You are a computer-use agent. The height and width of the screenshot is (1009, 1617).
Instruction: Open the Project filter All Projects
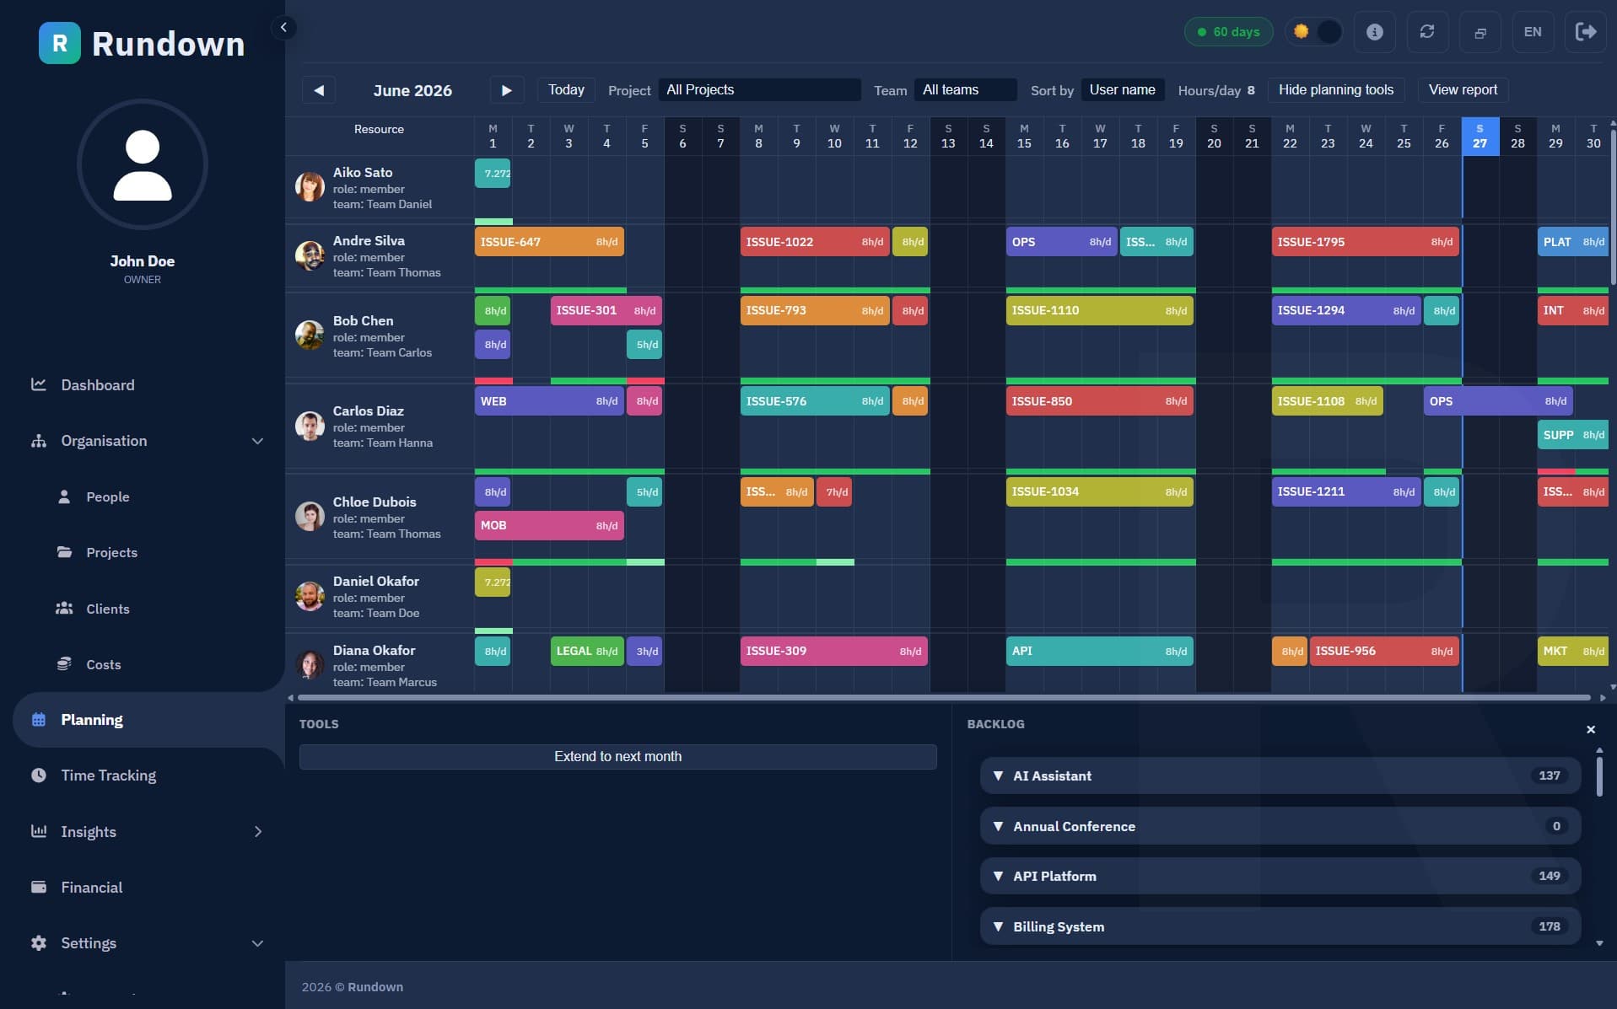tap(759, 90)
